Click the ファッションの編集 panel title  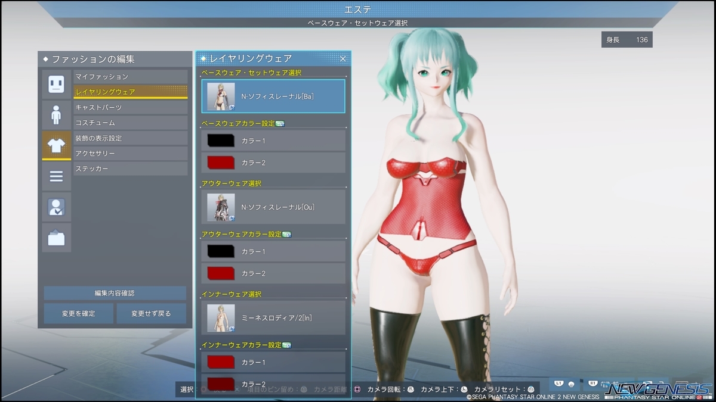[x=93, y=59]
